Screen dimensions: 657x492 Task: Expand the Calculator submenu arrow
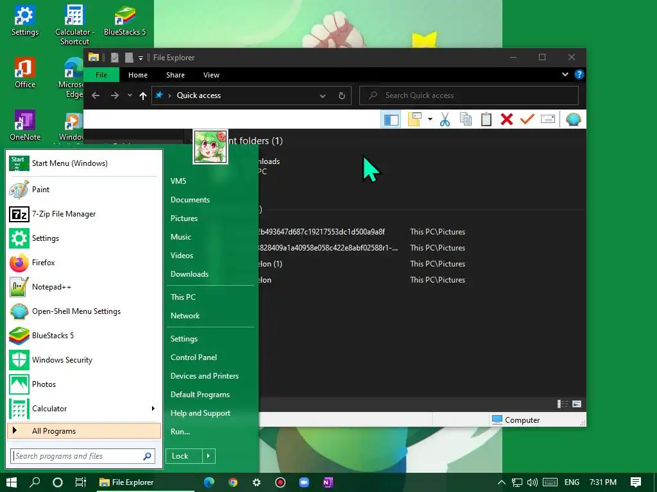[x=153, y=408]
